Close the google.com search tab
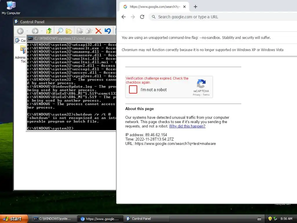Image resolution: width=297 pixels, height=223 pixels. tap(184, 7)
